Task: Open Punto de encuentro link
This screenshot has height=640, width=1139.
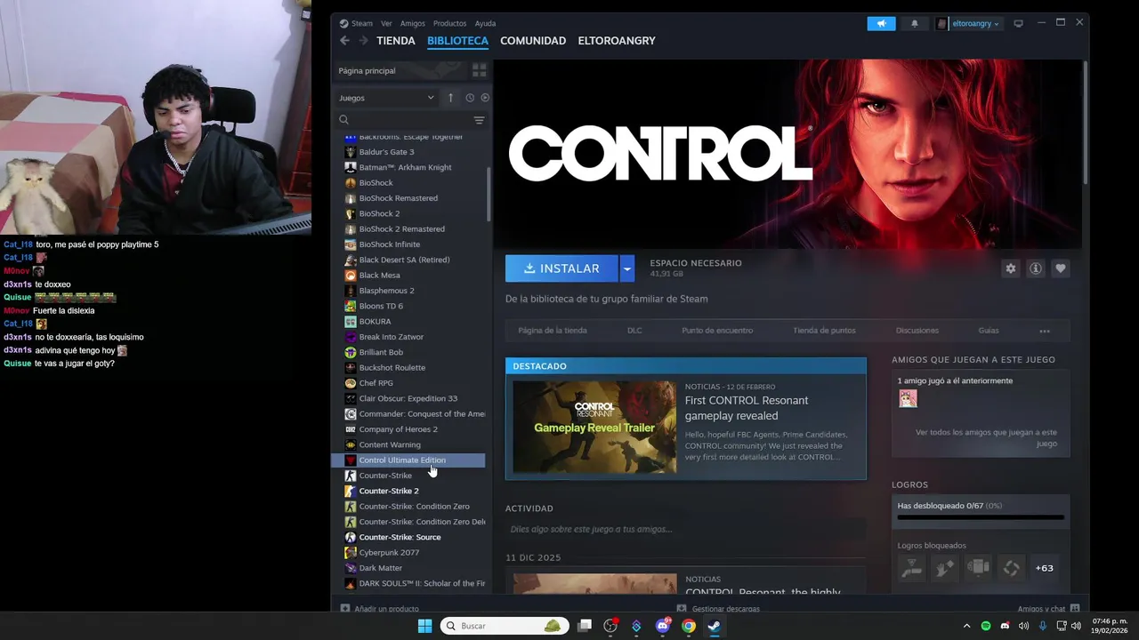Action: click(717, 331)
